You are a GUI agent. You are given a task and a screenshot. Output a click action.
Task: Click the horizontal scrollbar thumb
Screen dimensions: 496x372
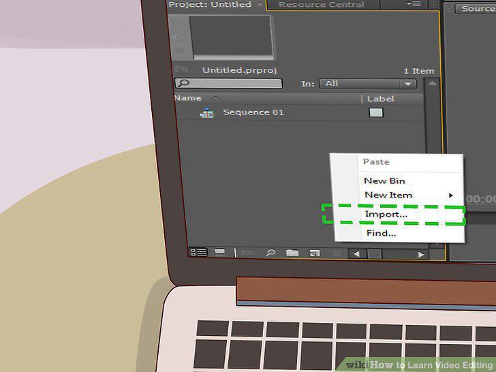(x=375, y=253)
